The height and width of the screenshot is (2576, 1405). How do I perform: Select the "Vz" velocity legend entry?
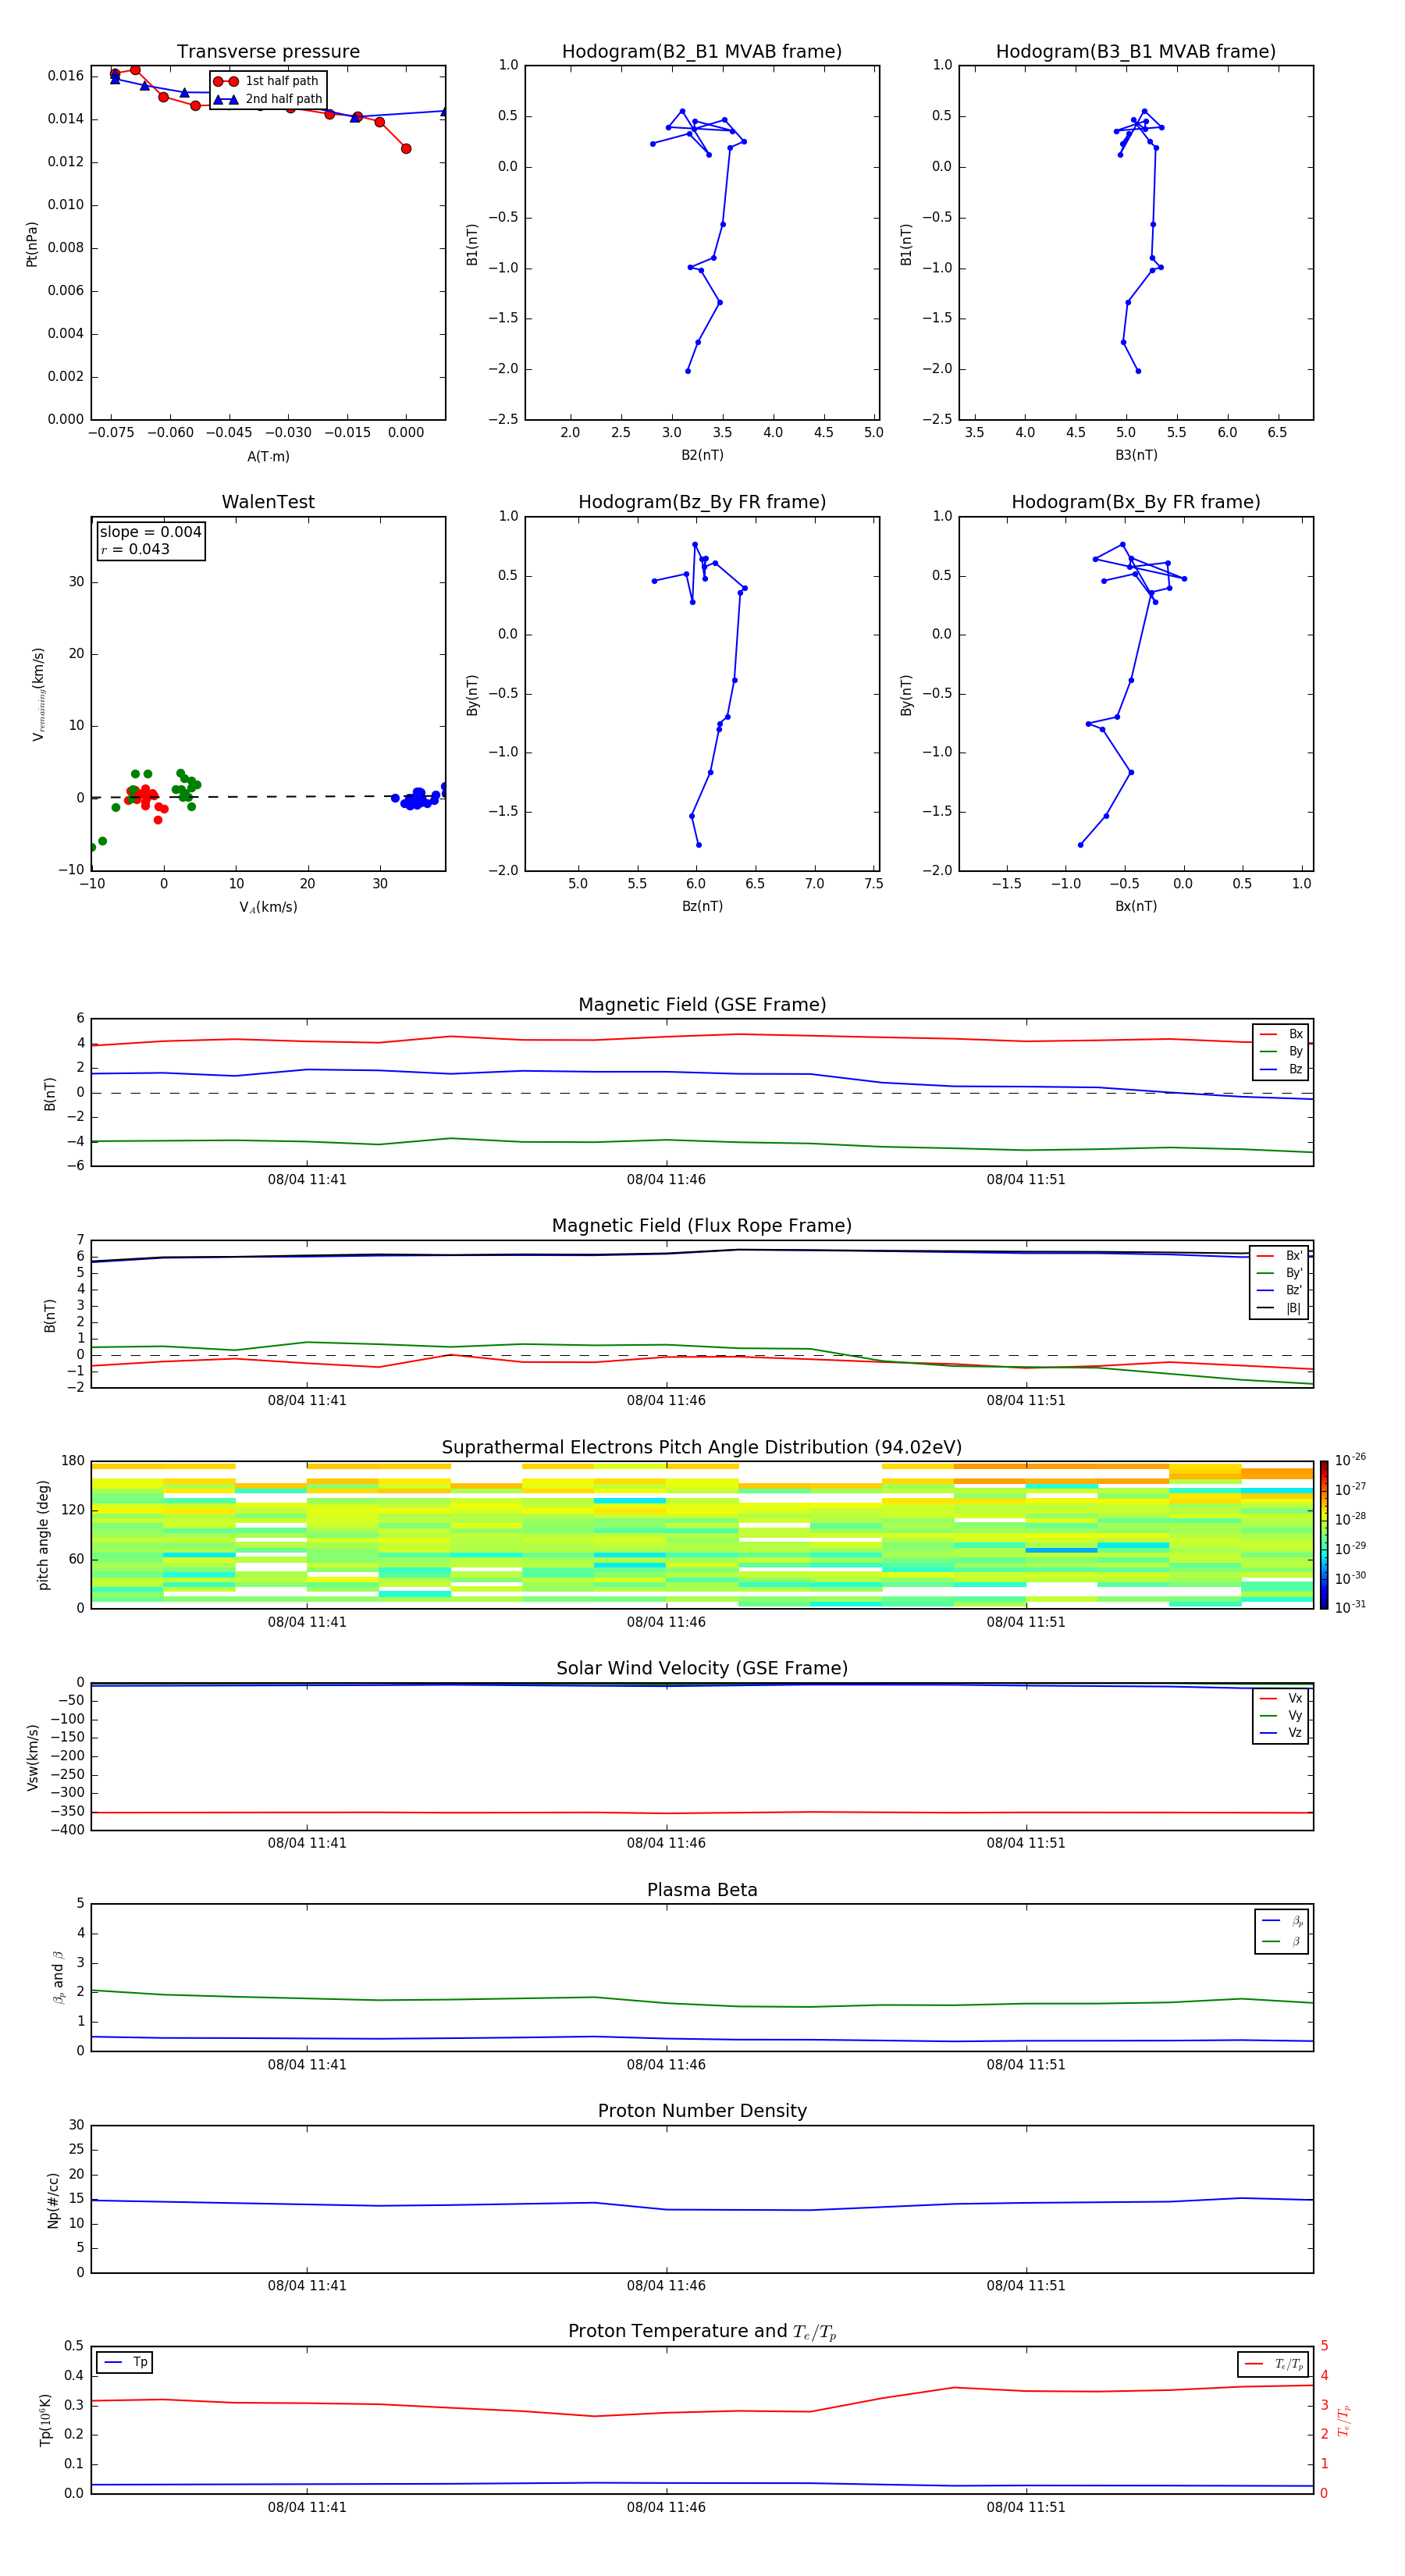click(1282, 1733)
